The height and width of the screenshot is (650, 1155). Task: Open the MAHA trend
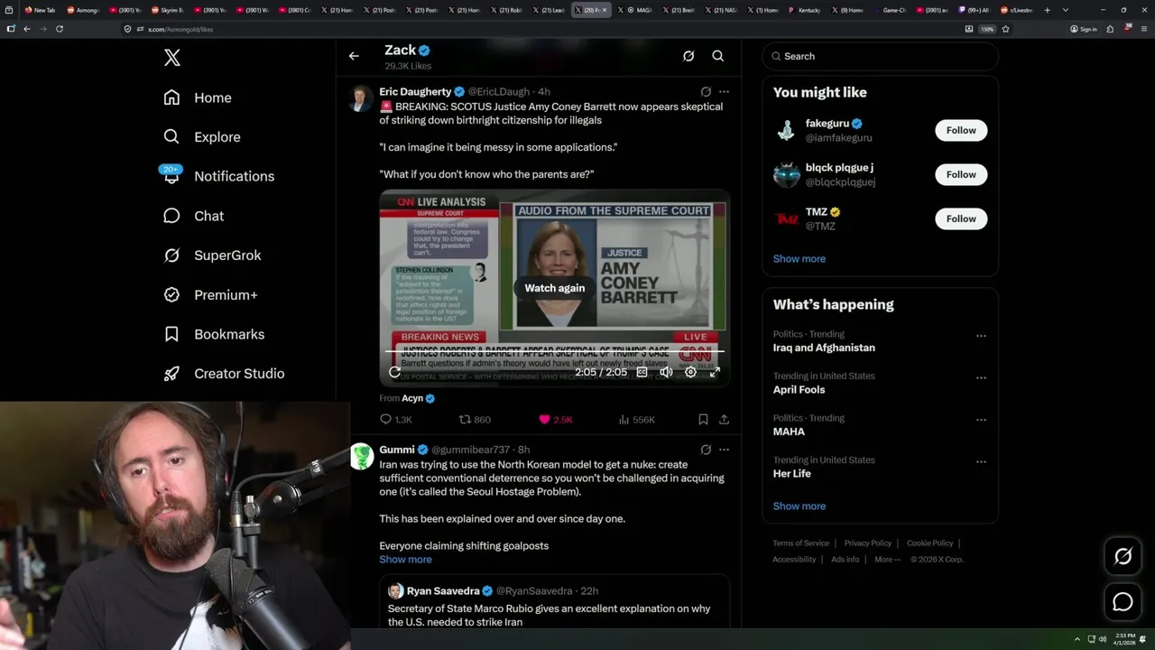tap(789, 432)
